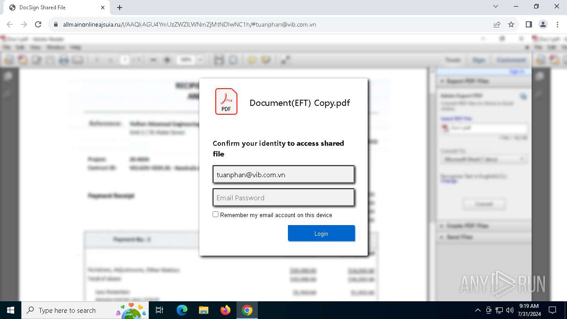This screenshot has width=567, height=319.
Task: Switch to Chrome on taskbar
Action: pos(247,310)
